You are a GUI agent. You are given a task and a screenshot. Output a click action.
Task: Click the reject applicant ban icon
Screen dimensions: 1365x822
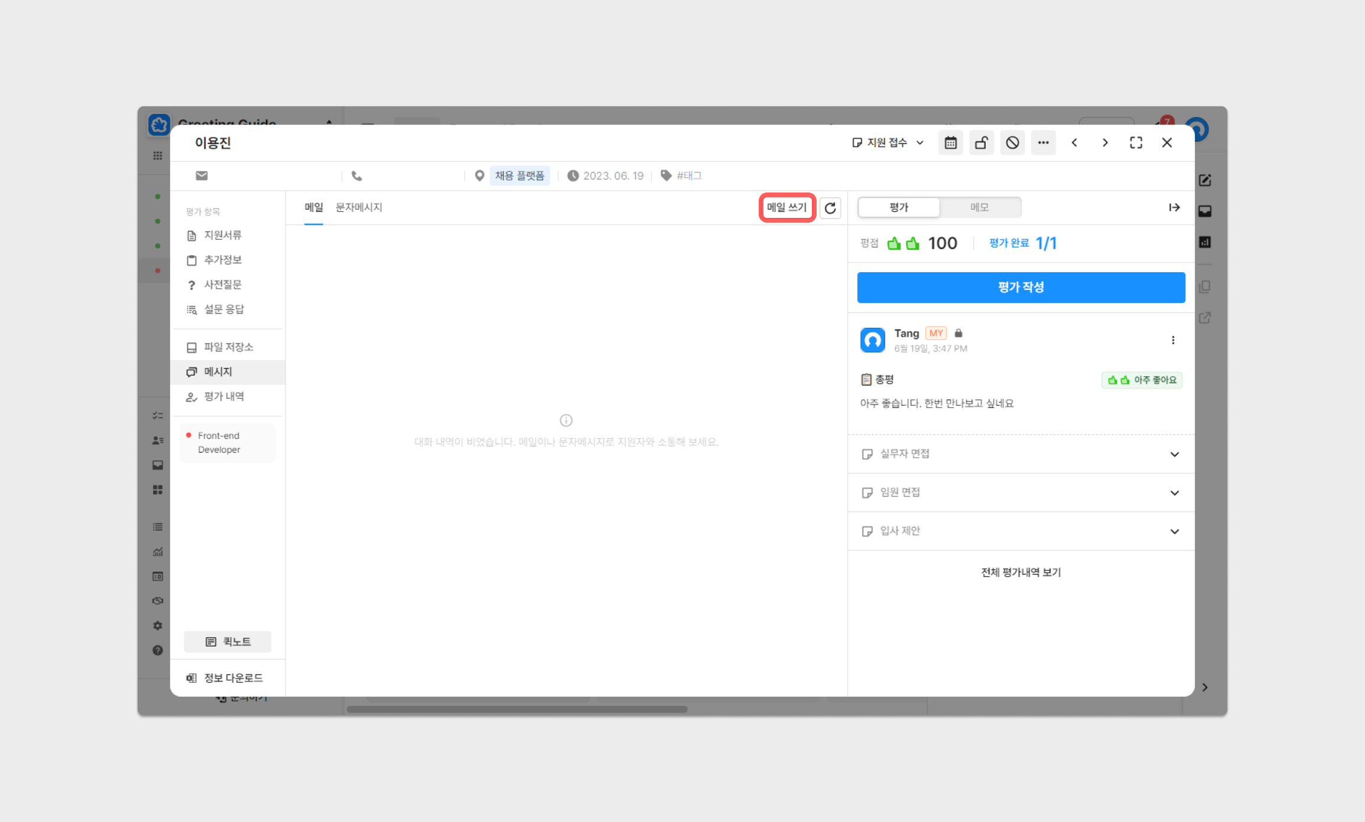(x=1012, y=143)
